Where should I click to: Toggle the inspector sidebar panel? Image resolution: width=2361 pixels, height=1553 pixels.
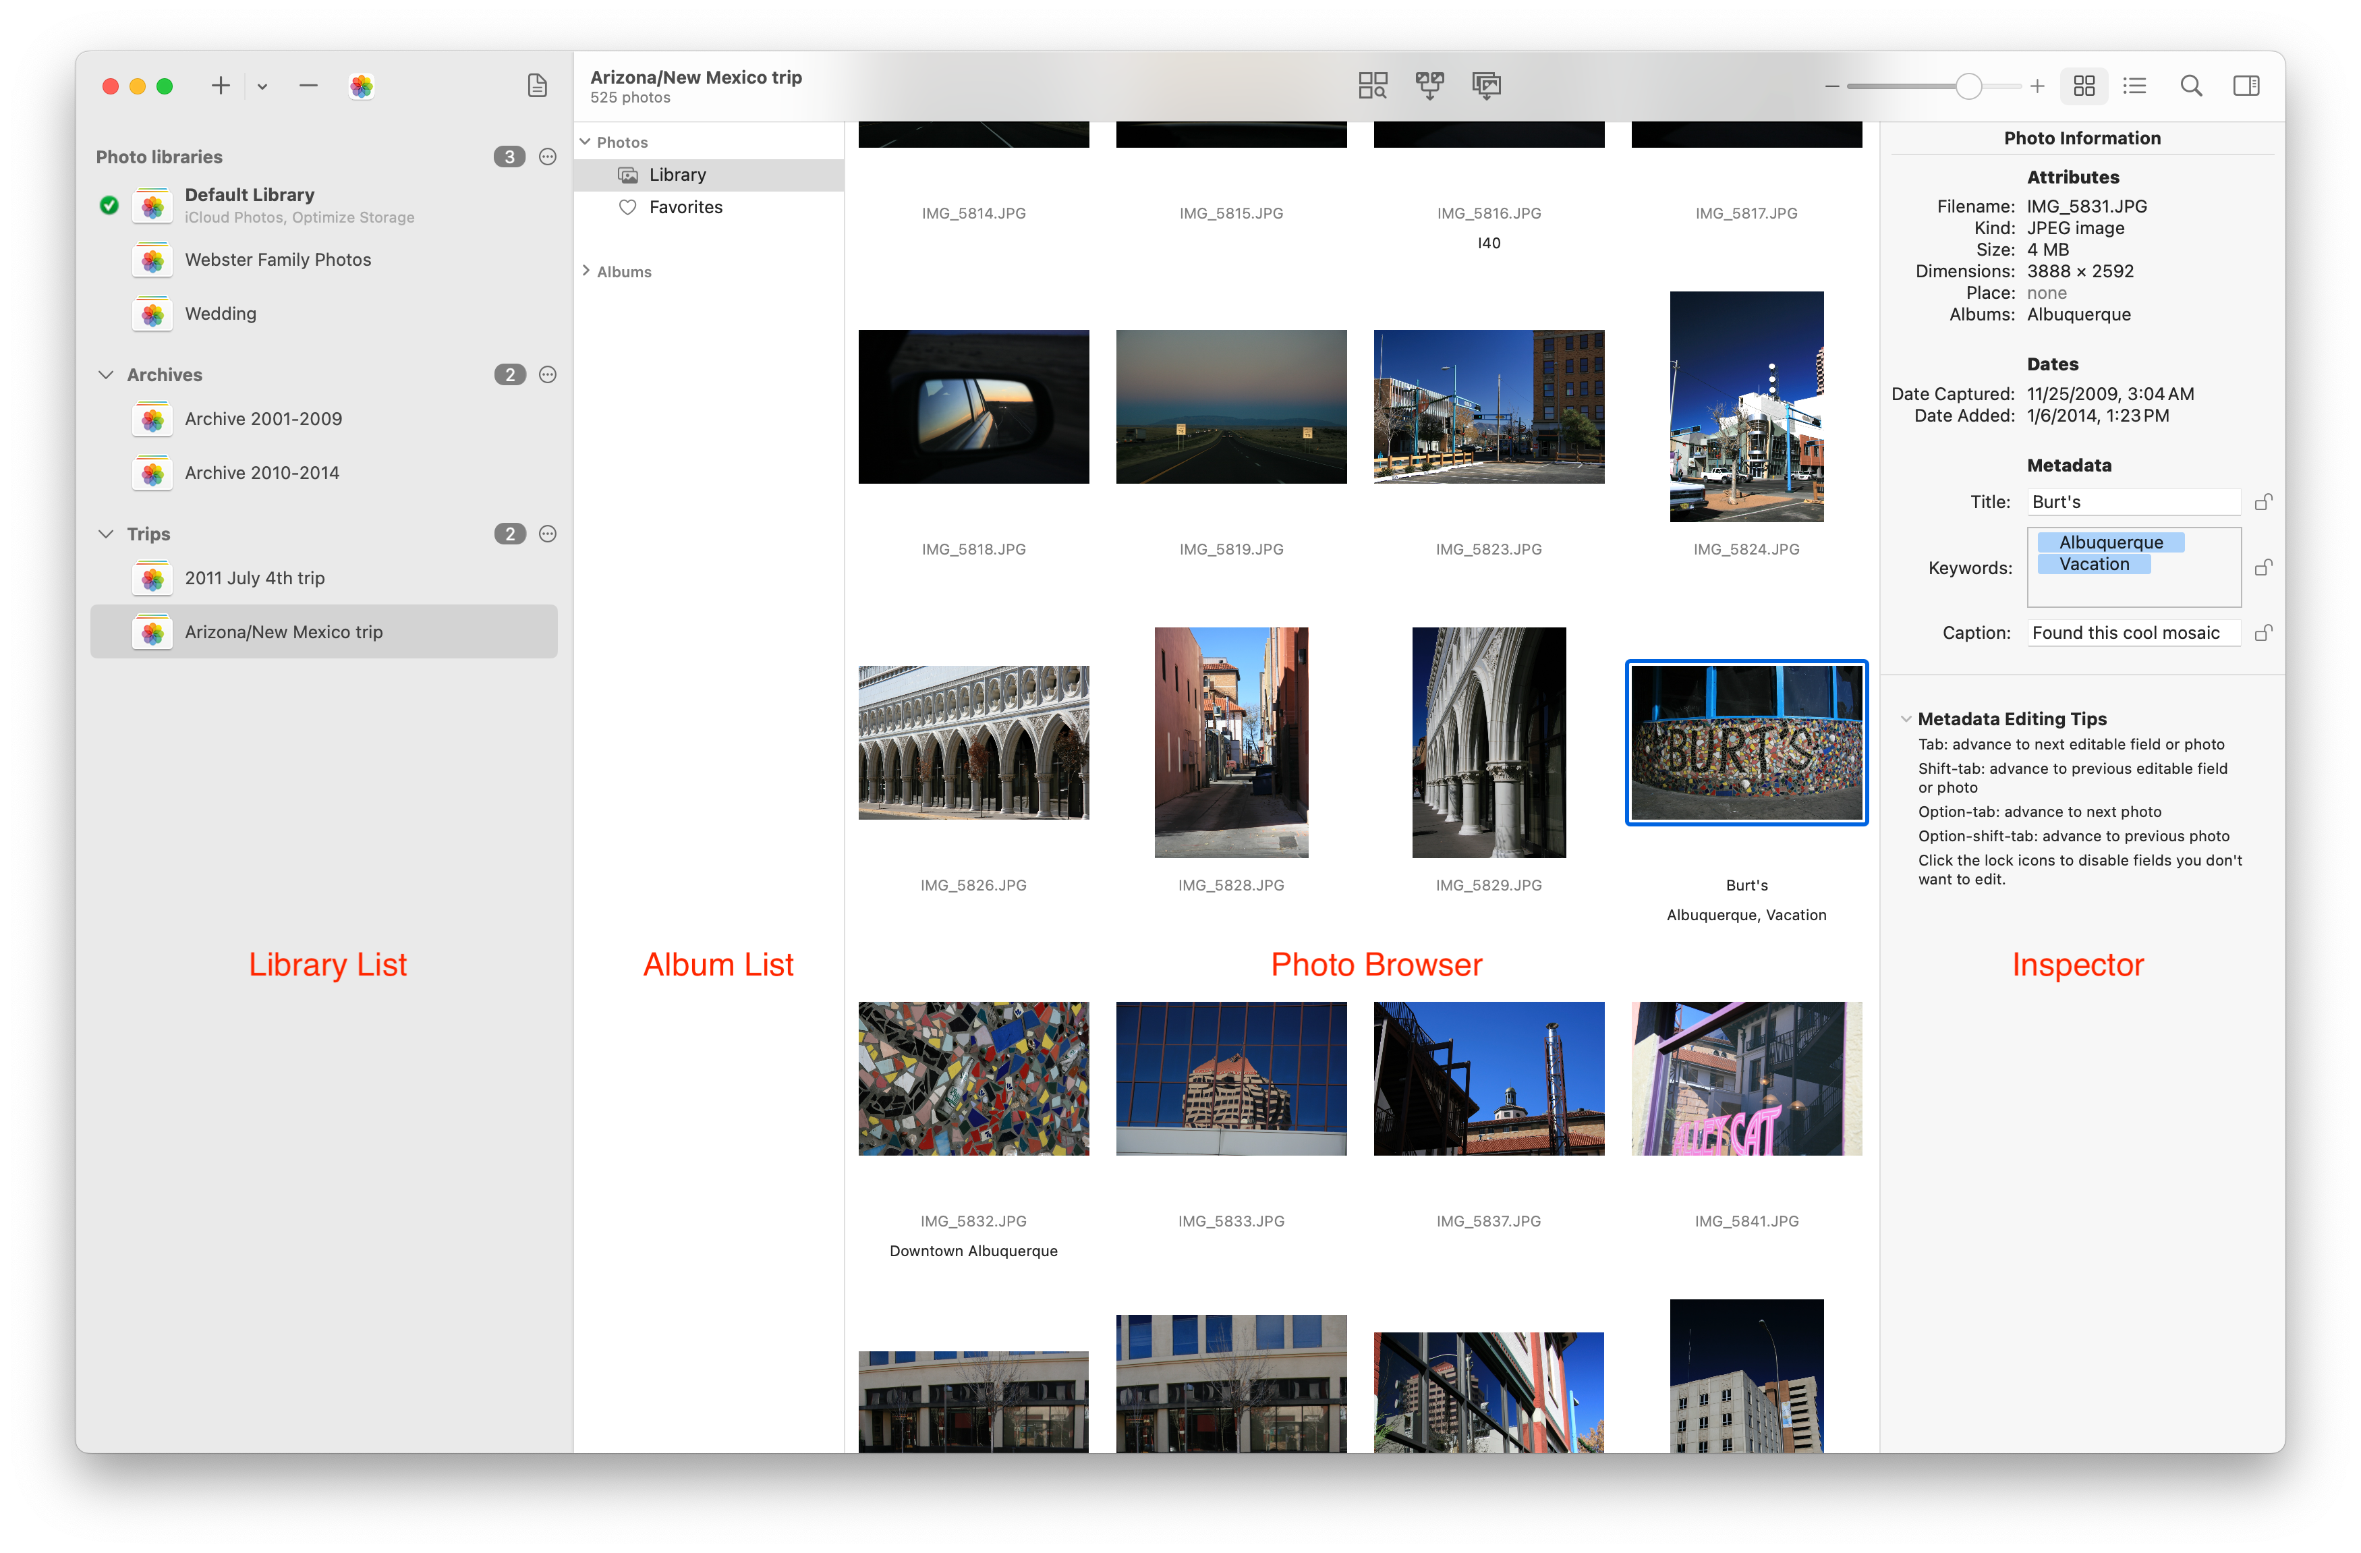pos(2246,86)
